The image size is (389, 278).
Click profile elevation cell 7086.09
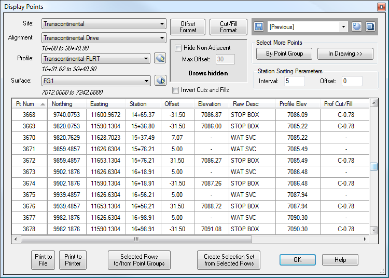[298, 115]
